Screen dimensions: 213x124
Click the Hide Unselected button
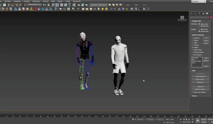pyautogui.click(x=200, y=76)
